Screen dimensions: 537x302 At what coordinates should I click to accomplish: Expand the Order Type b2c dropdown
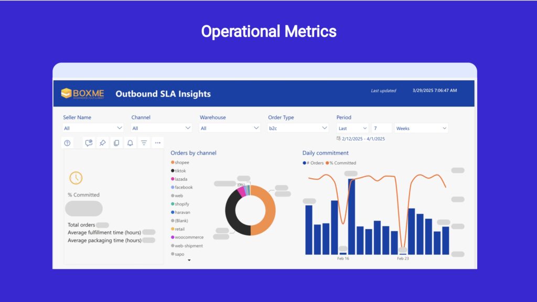click(298, 128)
